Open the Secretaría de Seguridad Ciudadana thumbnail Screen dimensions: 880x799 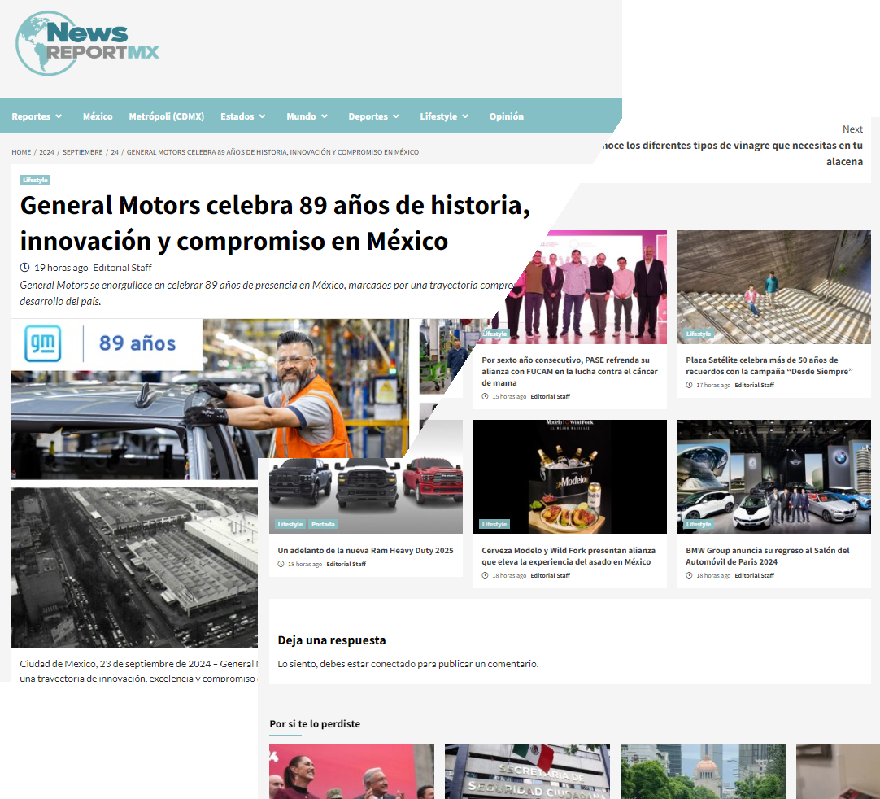pos(527,771)
